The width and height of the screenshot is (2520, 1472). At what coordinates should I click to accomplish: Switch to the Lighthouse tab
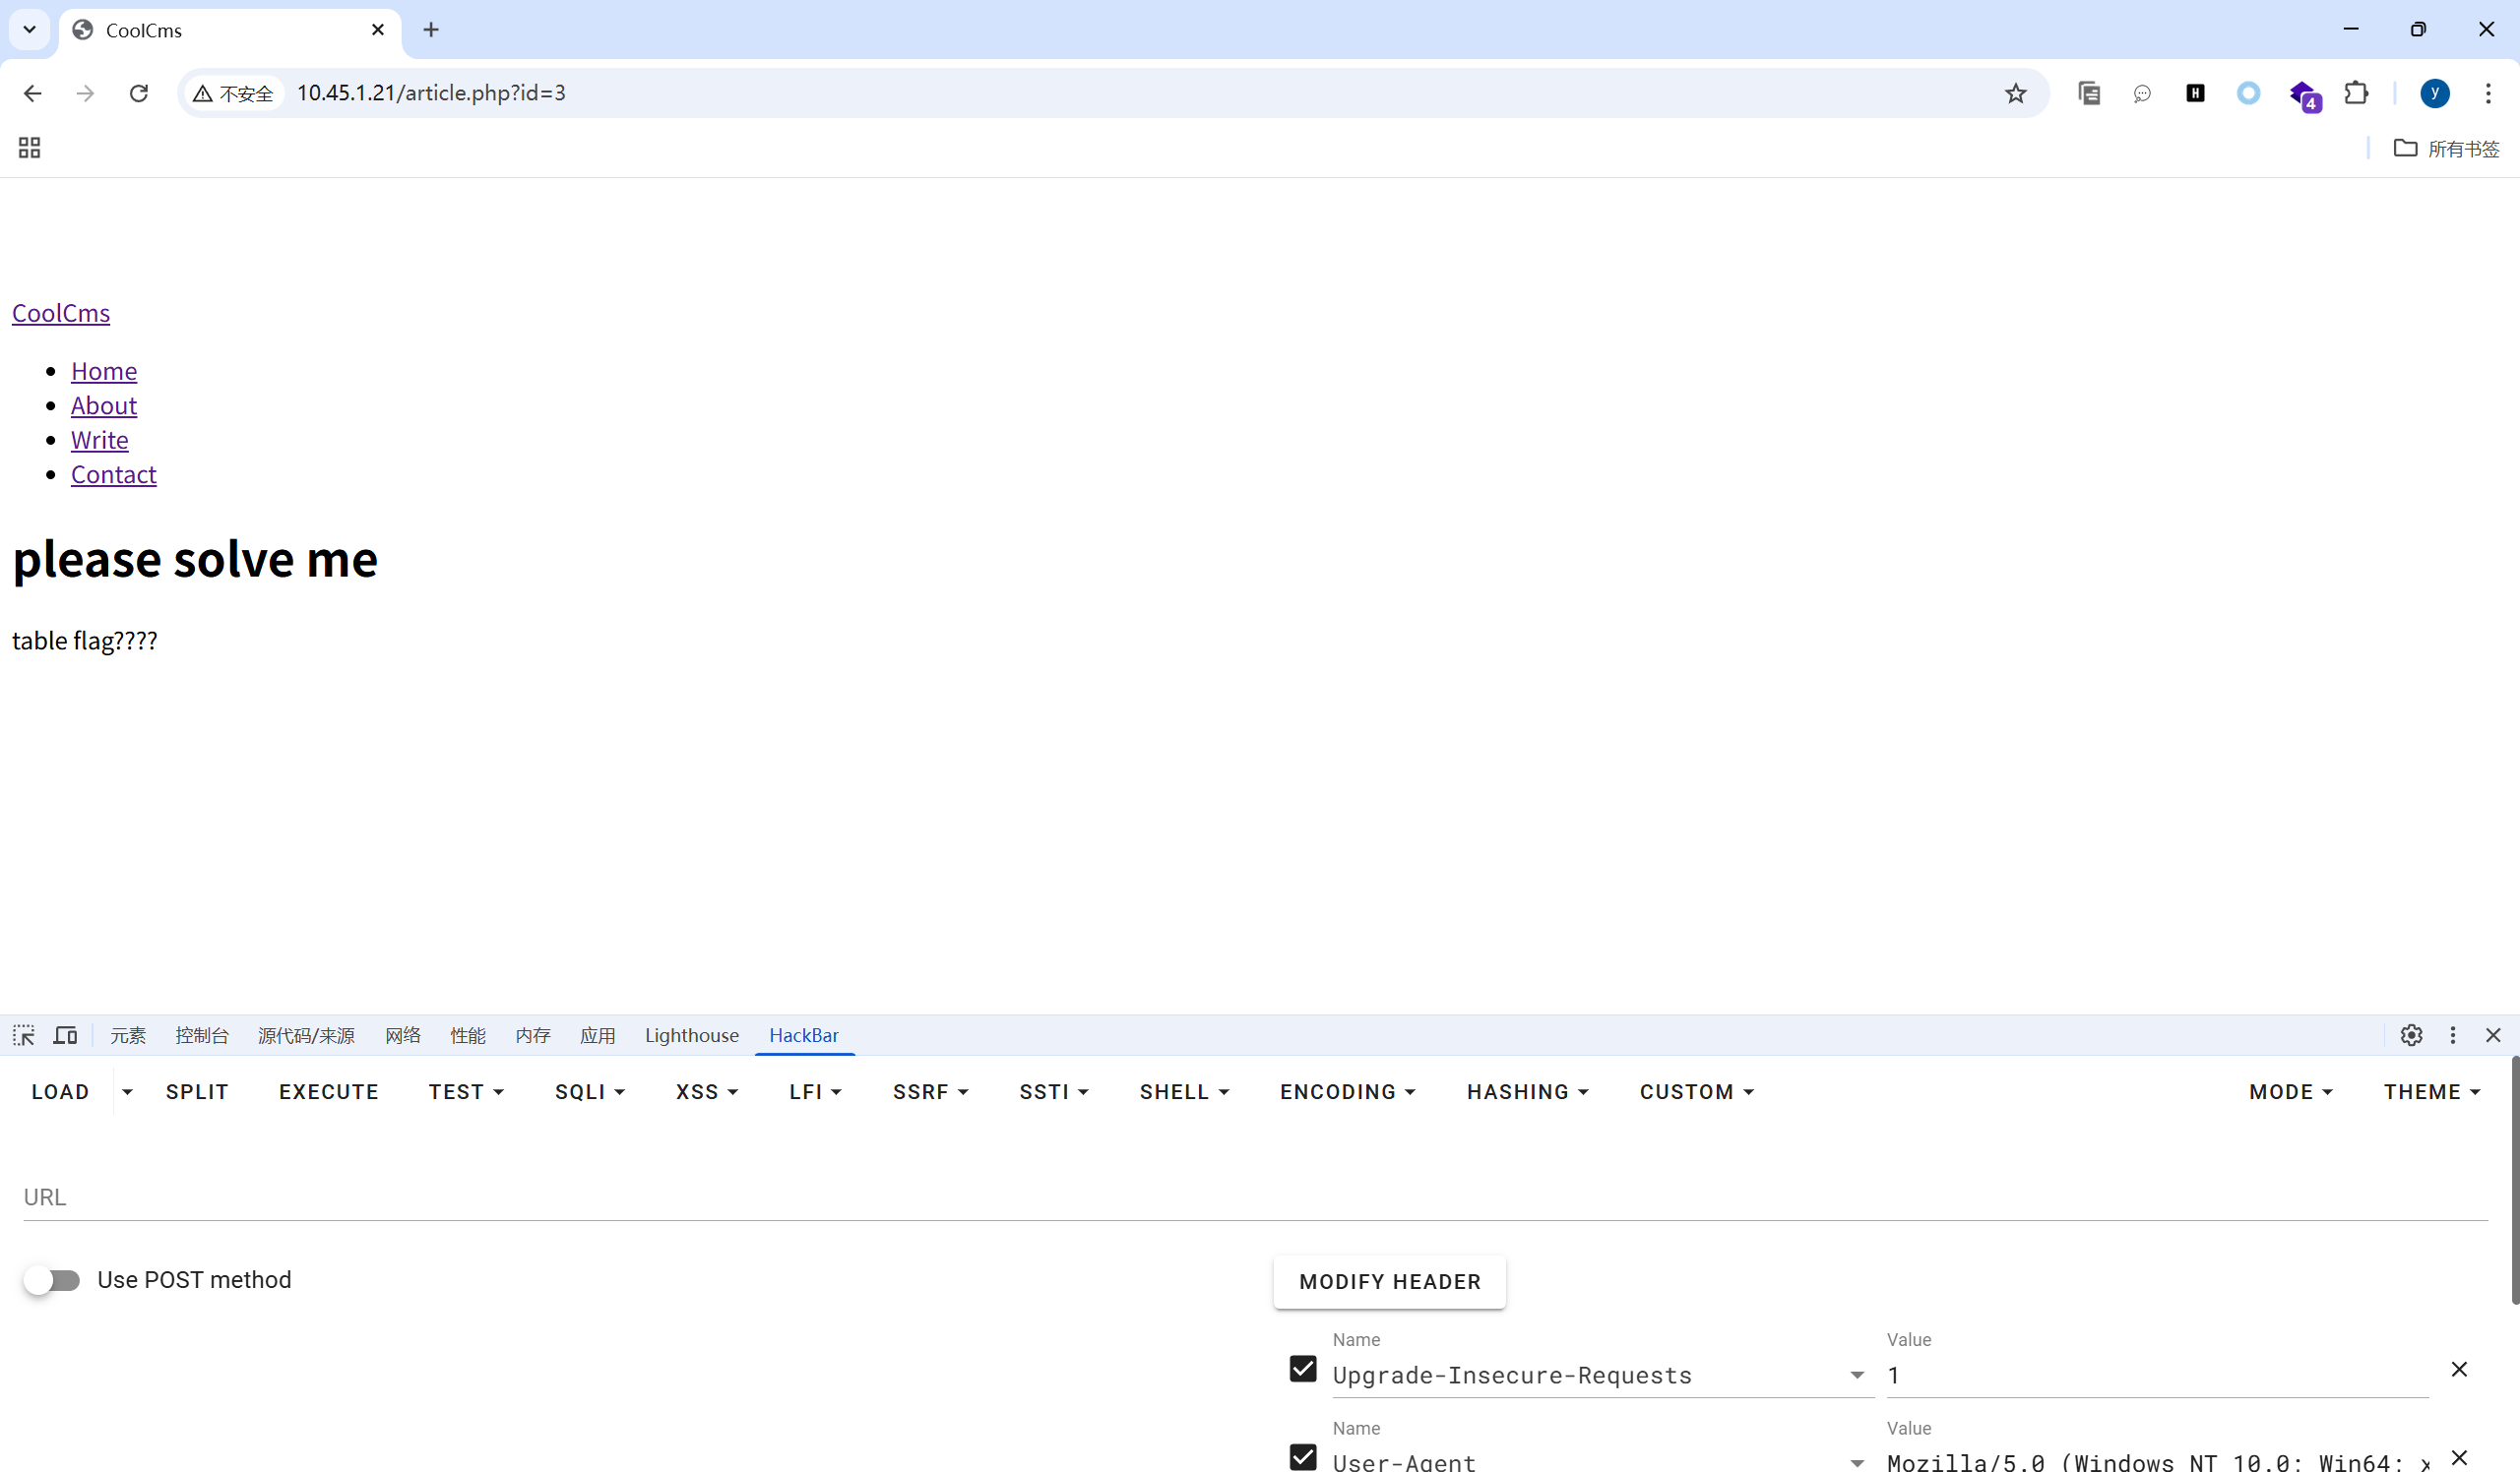pos(691,1035)
